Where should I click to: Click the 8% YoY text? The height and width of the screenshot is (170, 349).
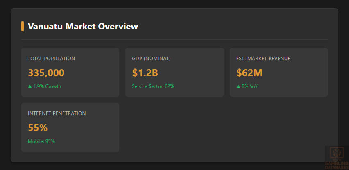[x=250, y=86]
